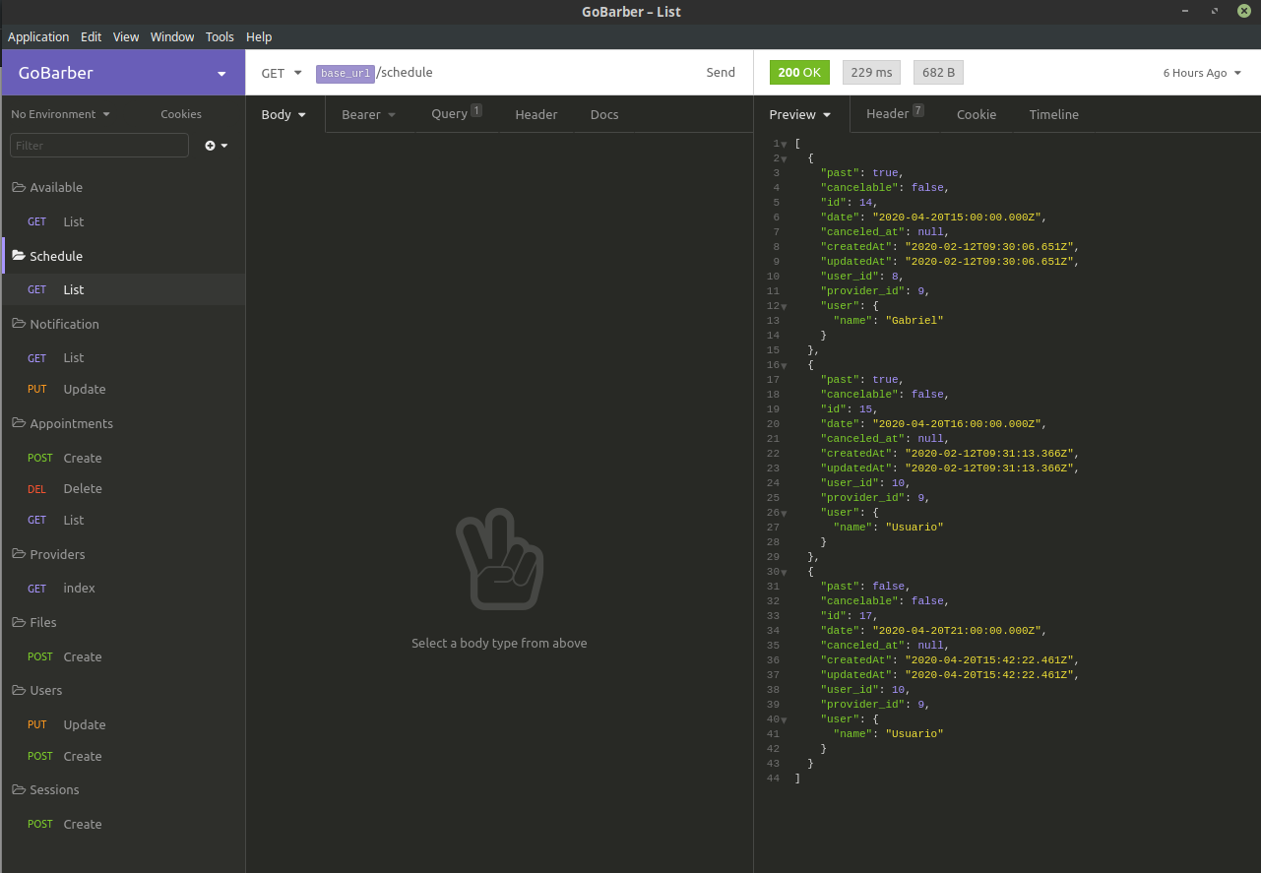Open Cookies manager
This screenshot has width=1261, height=873.
tap(181, 114)
